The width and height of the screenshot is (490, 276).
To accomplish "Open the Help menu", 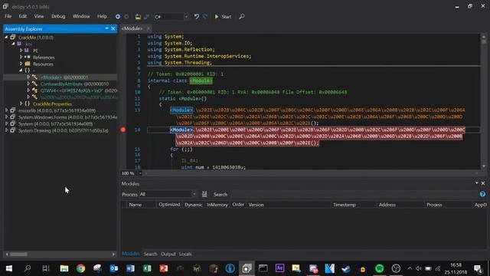I will tap(102, 16).
